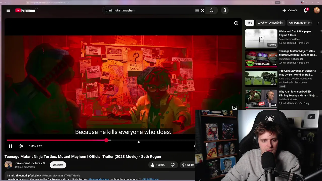Like the video with thumbs up

[157, 165]
